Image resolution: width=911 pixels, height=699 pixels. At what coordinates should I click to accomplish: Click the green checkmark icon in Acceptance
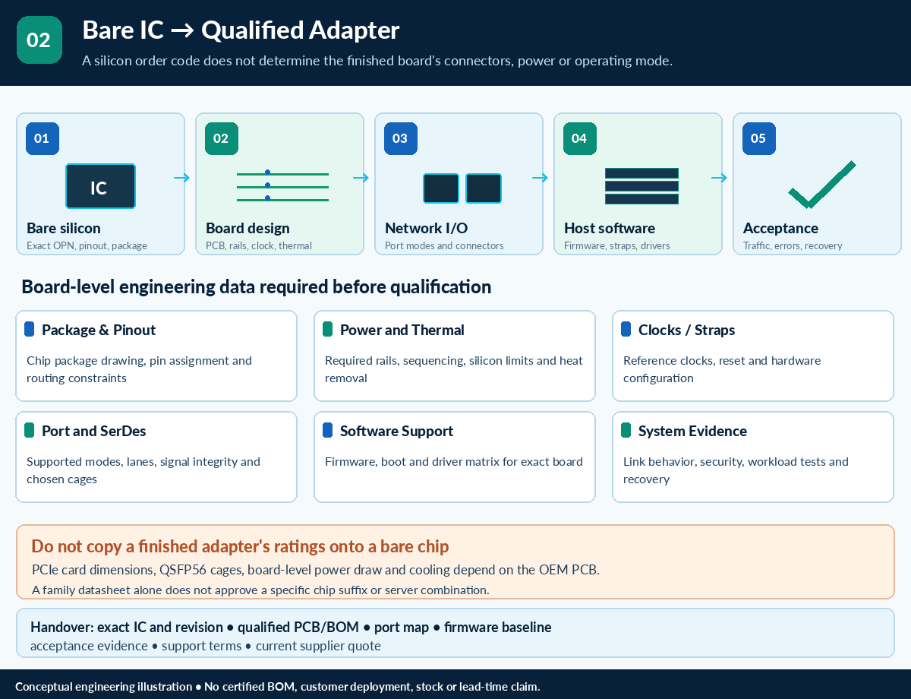(x=822, y=185)
